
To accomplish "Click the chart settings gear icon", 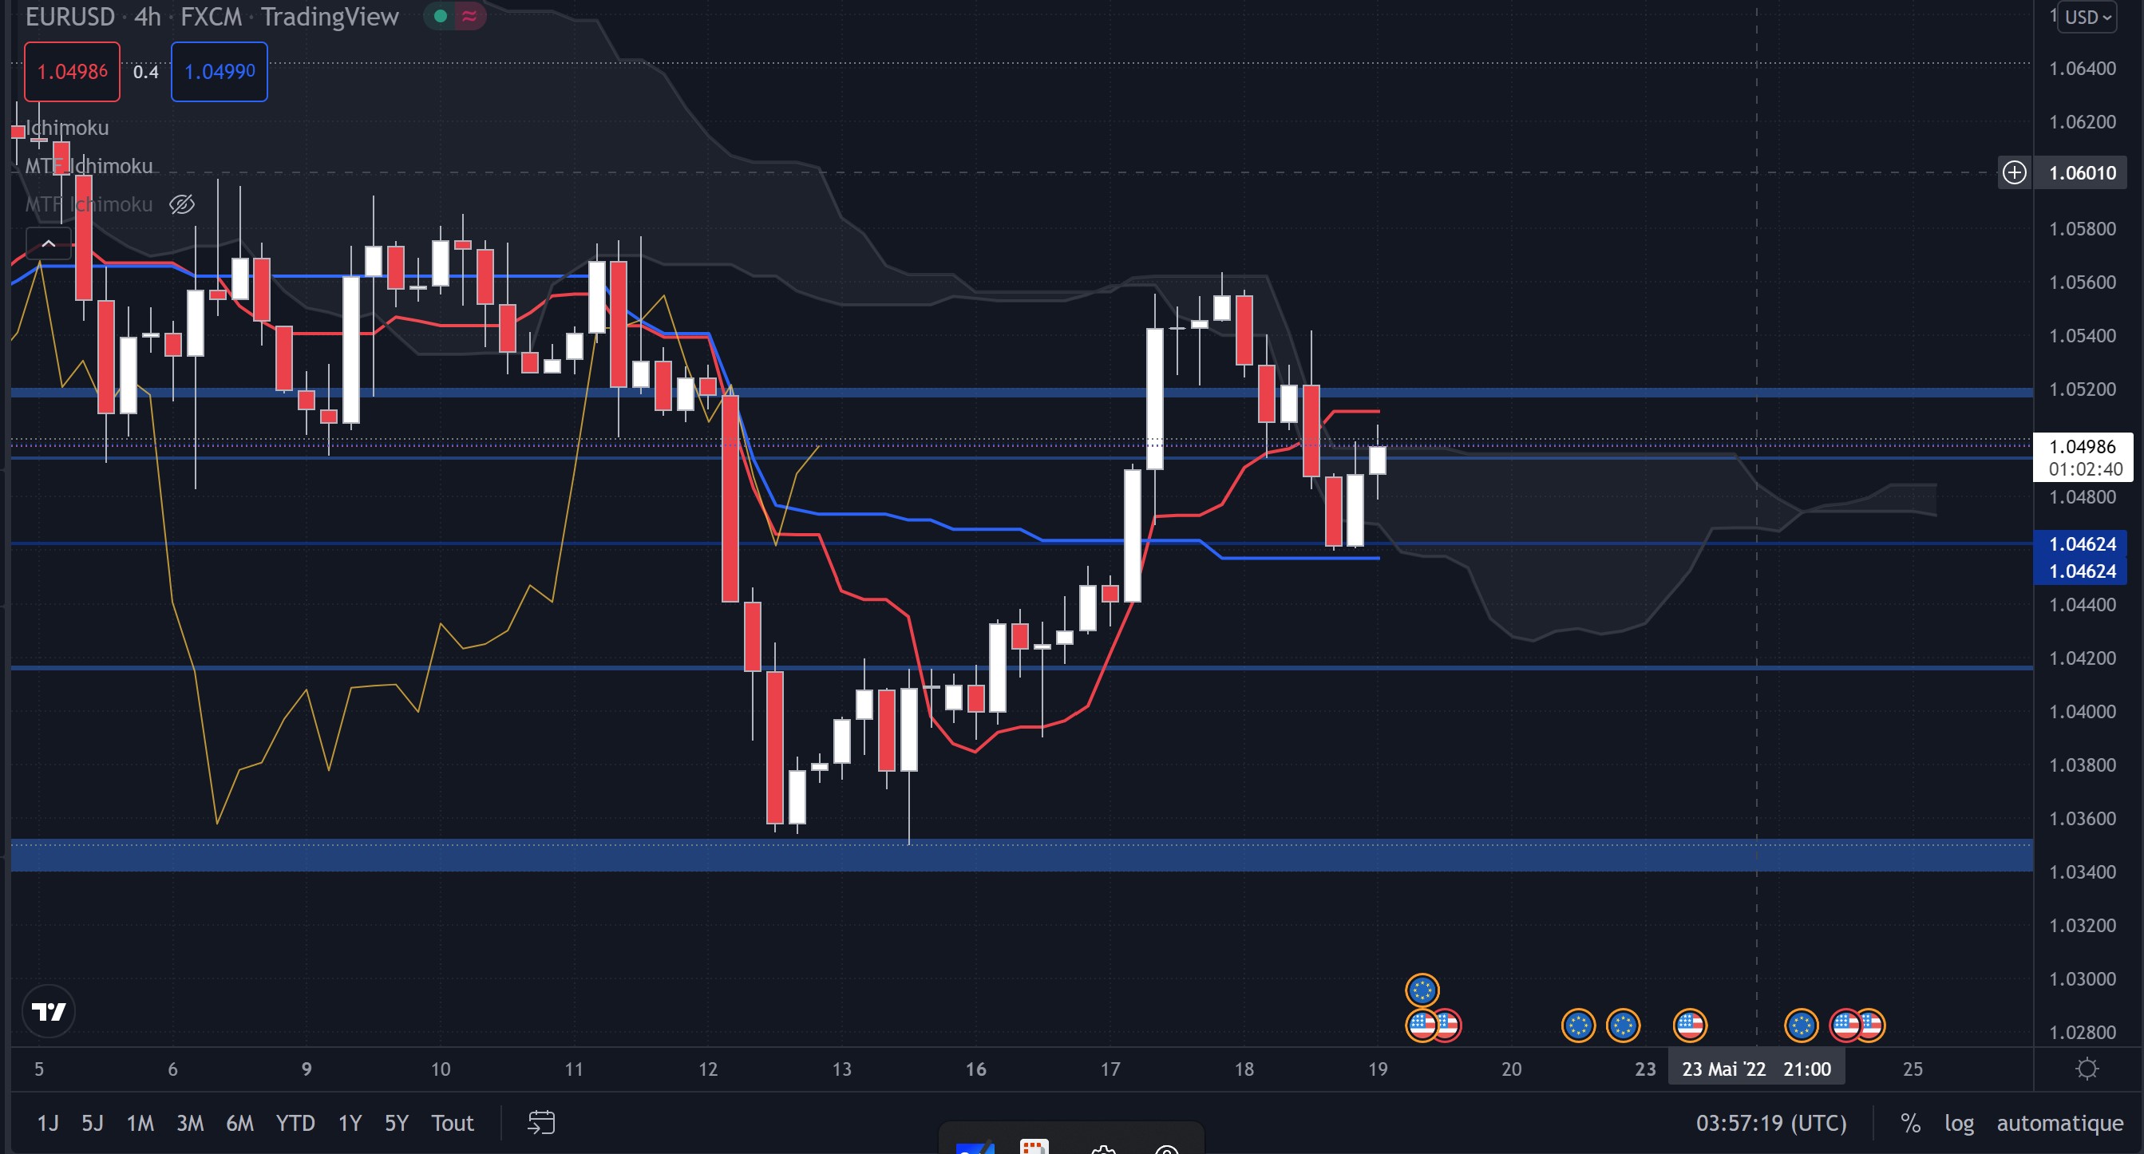I will pos(2087,1069).
